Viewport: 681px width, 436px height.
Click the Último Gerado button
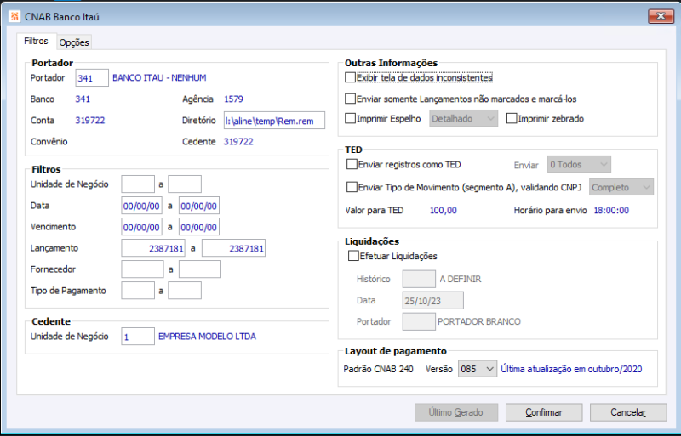[x=456, y=412]
